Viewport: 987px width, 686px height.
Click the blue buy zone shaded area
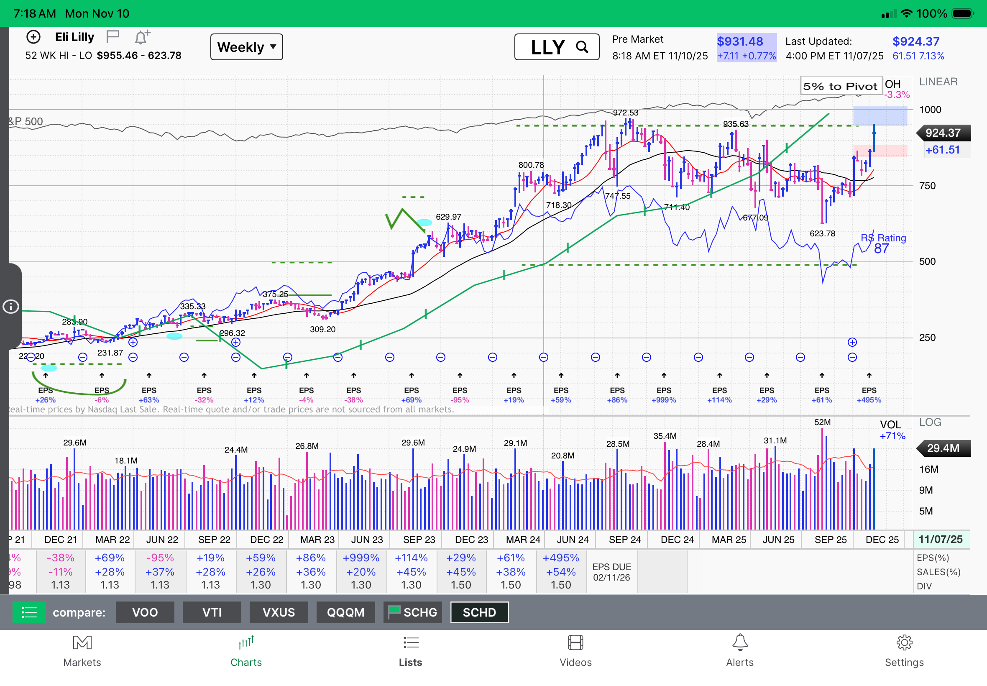click(880, 116)
